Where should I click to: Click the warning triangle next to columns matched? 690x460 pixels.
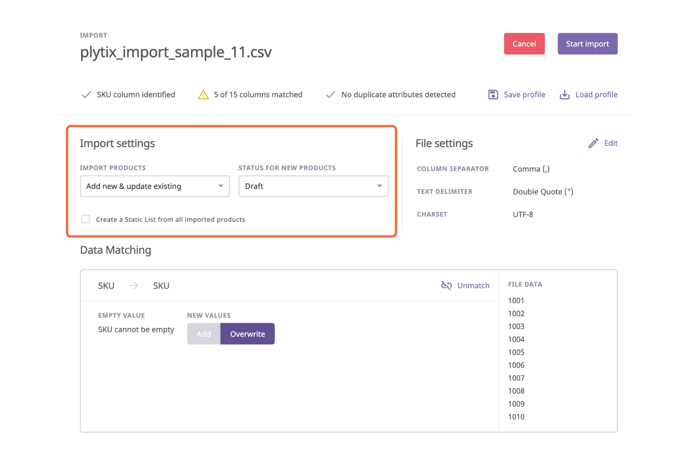click(x=203, y=94)
